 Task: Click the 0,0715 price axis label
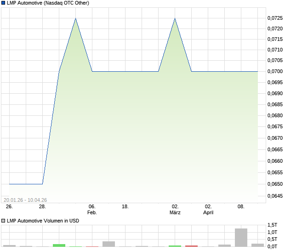[x=275, y=39]
